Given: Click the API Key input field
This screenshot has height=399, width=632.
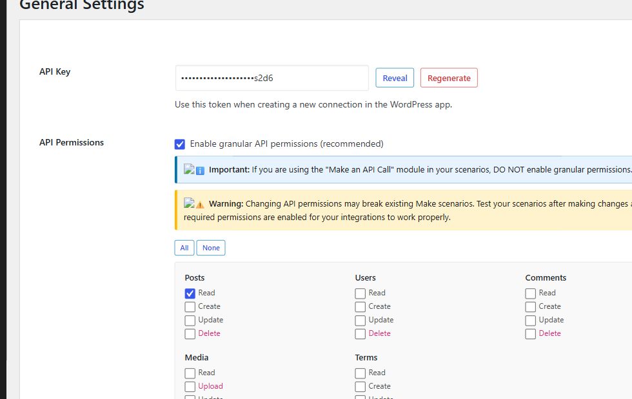Looking at the screenshot, I should coord(272,78).
